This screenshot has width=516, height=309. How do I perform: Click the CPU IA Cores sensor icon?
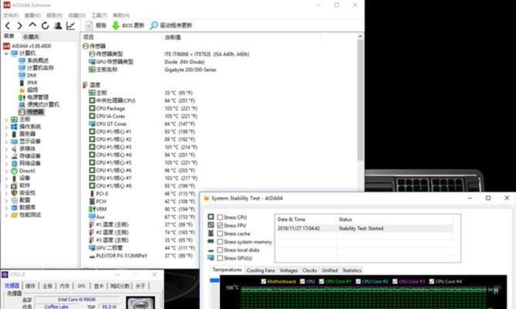[x=92, y=116]
